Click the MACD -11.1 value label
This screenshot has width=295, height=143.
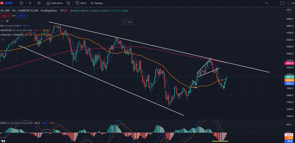click(289, 135)
